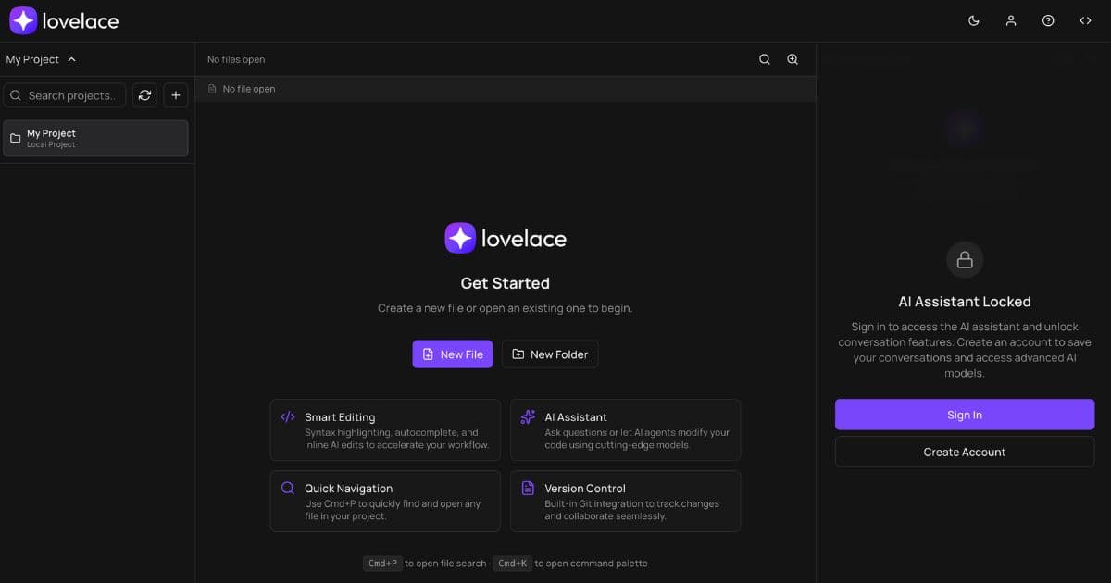This screenshot has height=583, width=1111.
Task: Click the lovelace logo in top bar
Action: click(64, 20)
